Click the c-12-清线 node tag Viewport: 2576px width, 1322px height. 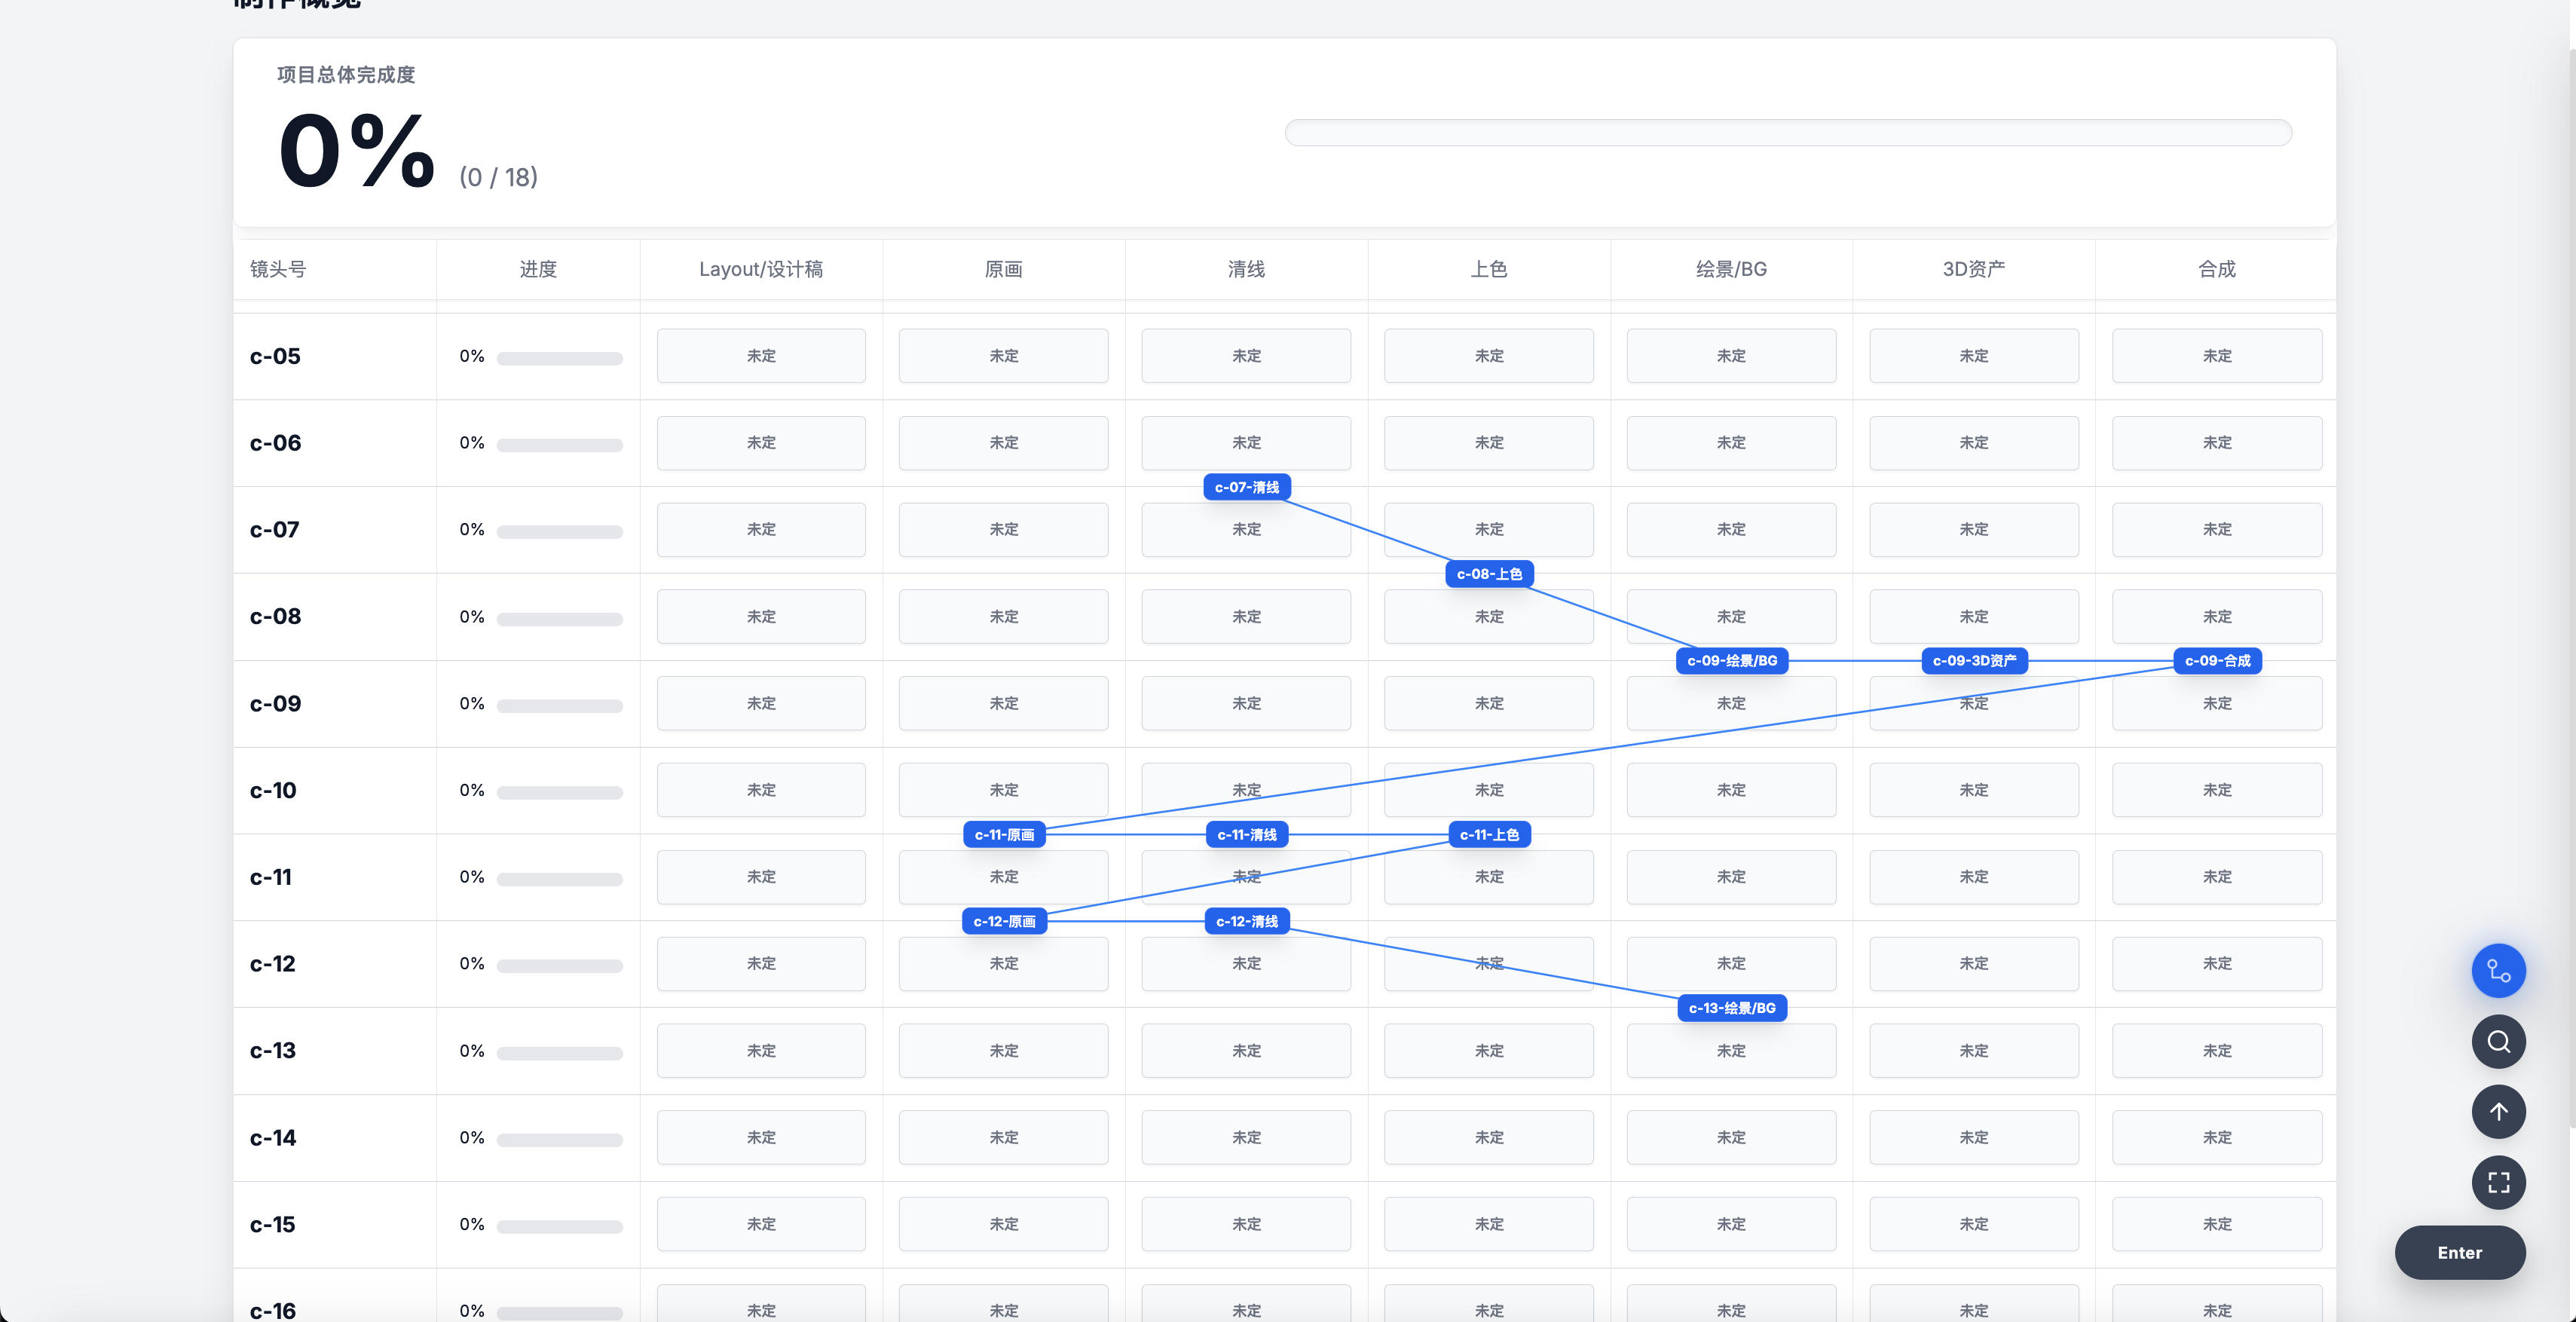(x=1246, y=921)
